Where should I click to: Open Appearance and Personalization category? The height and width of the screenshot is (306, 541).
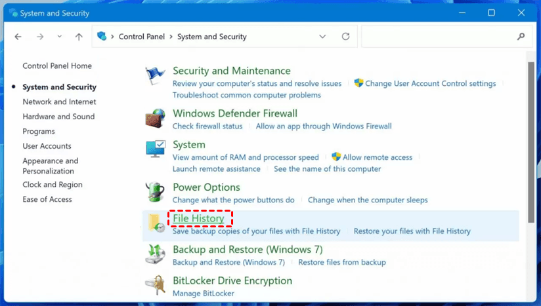(51, 166)
